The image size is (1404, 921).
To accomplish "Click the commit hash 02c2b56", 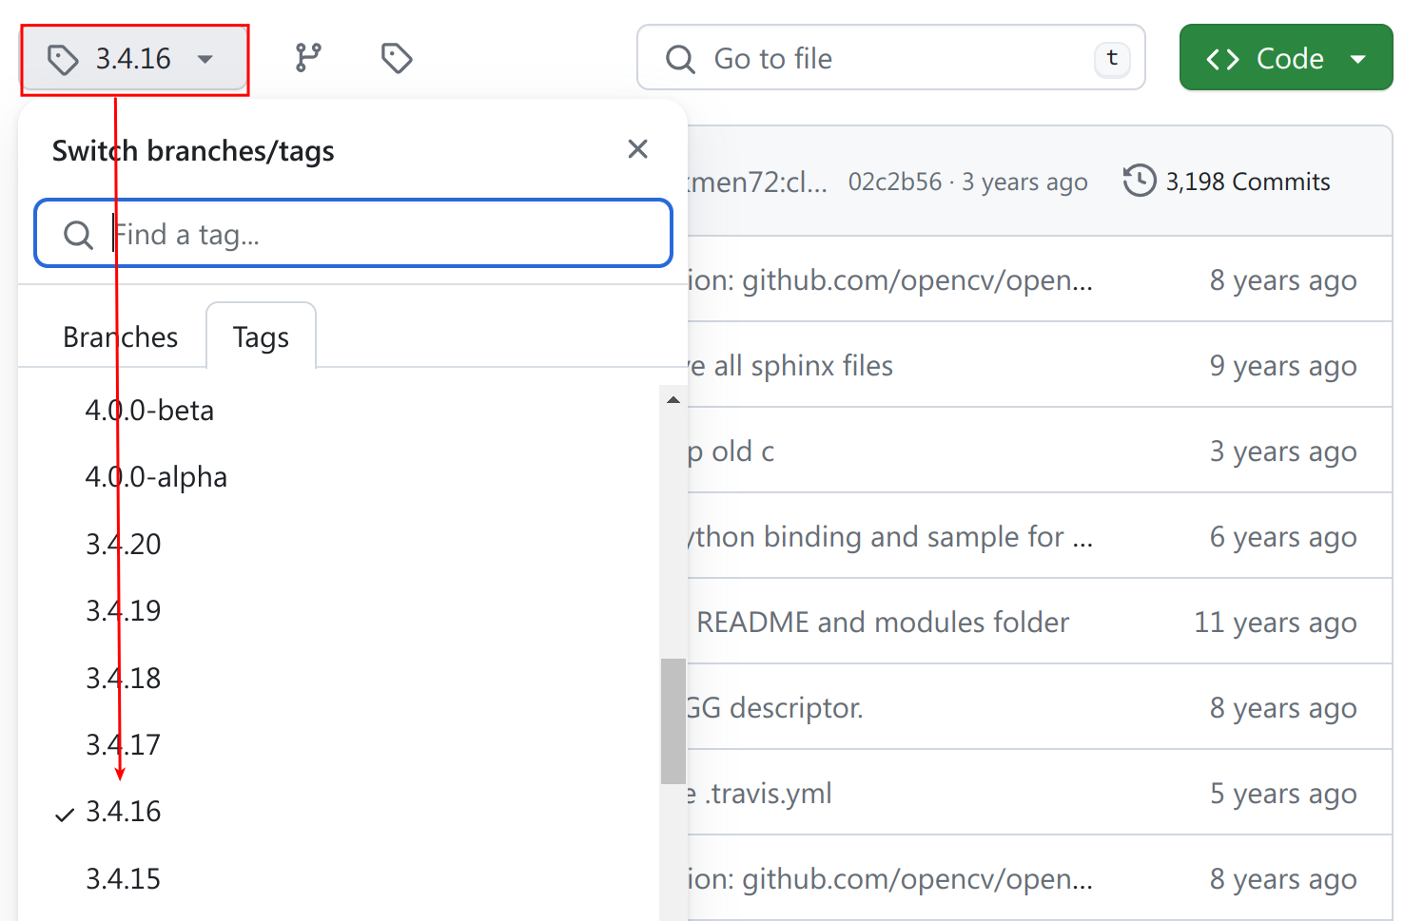I will [894, 182].
